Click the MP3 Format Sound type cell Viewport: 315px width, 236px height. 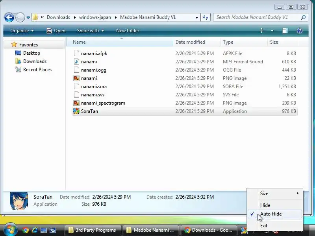(243, 62)
